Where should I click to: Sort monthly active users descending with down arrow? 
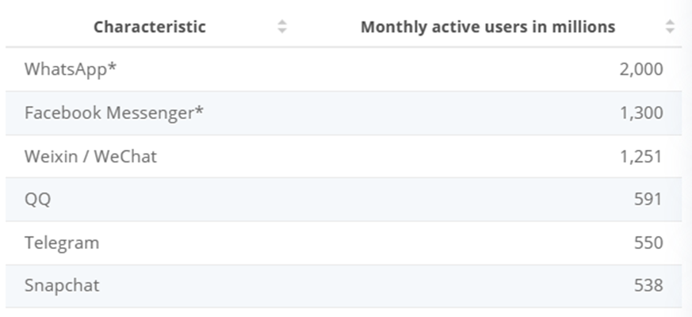click(x=670, y=30)
